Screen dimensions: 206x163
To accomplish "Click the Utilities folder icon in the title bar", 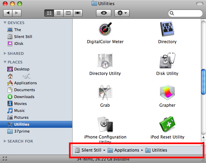I will 94,3.
